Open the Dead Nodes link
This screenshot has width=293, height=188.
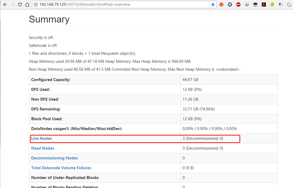43,148
